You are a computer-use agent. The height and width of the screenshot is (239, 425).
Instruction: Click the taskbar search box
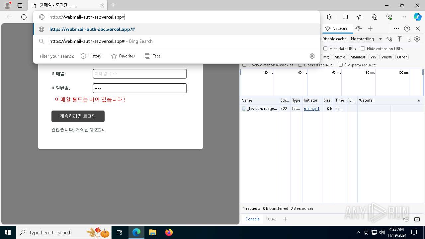[64, 232]
